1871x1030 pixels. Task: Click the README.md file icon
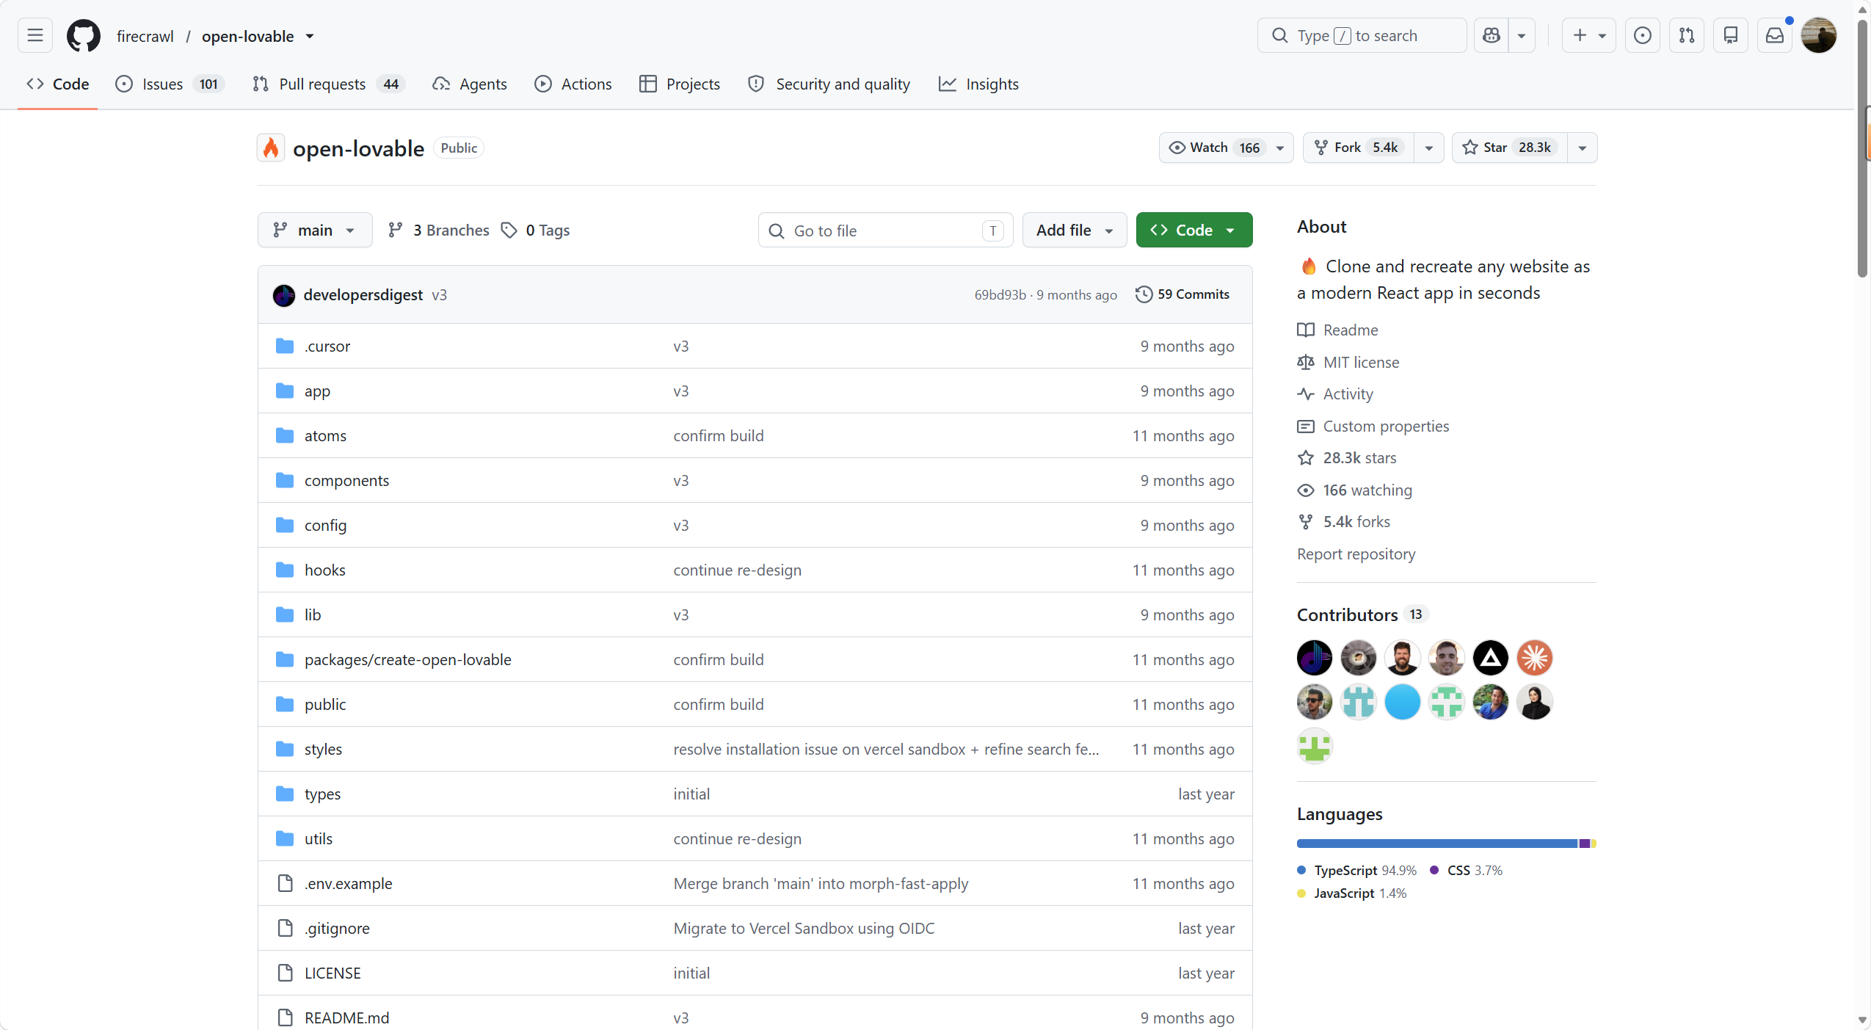coord(285,1018)
